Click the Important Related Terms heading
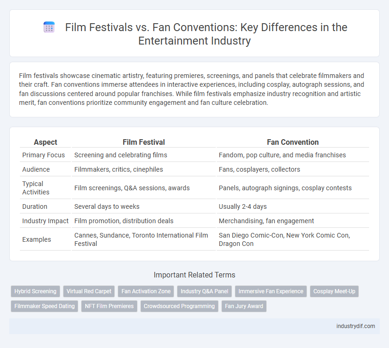This screenshot has width=389, height=348. pos(194,275)
